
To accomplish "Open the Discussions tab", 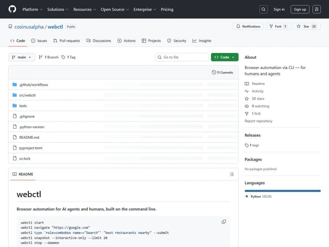I will tap(101, 41).
